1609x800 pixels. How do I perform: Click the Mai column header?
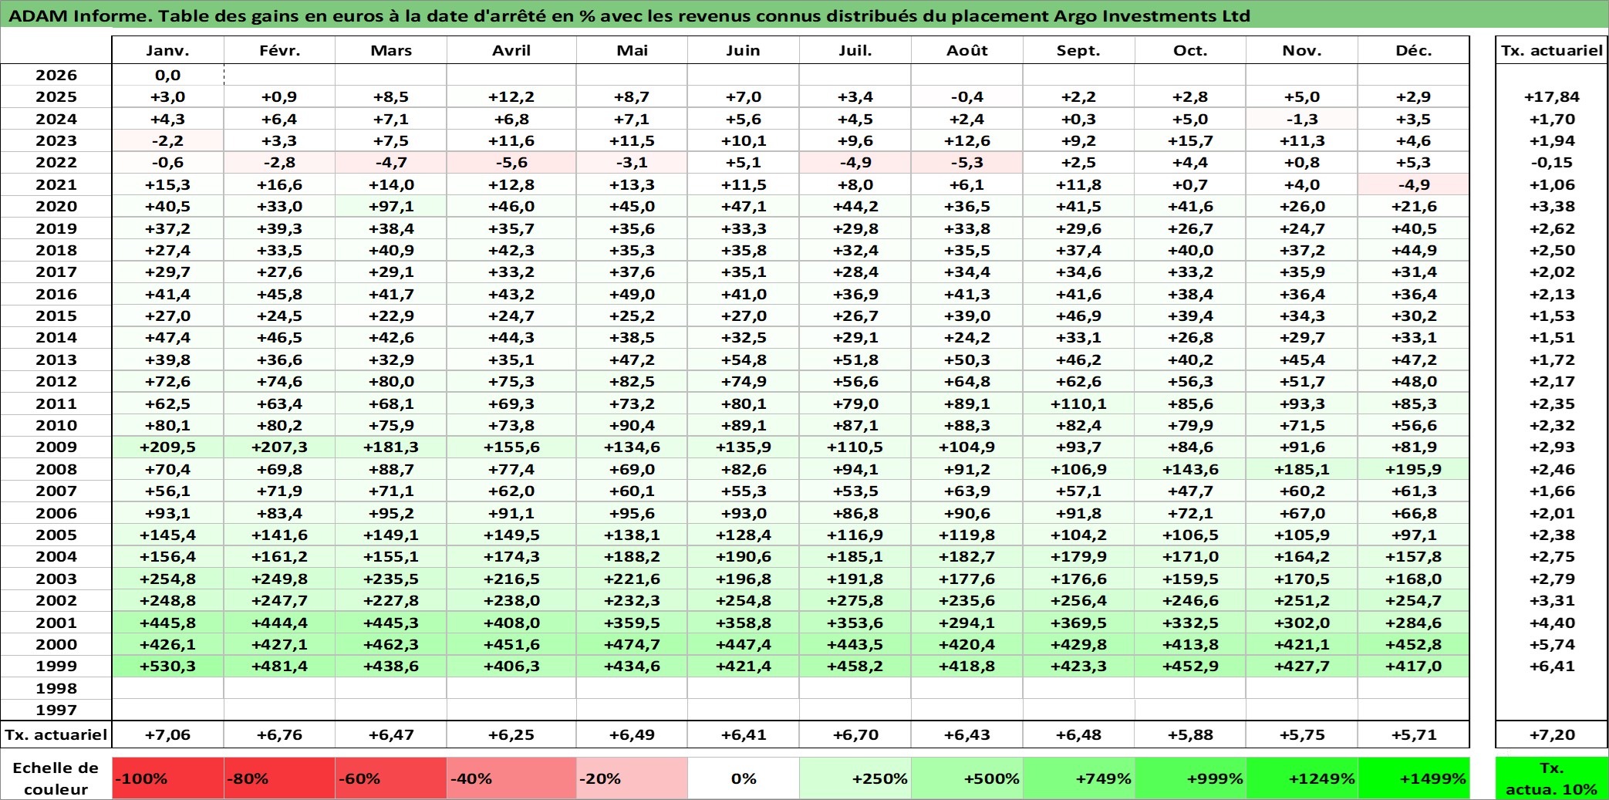[x=632, y=50]
